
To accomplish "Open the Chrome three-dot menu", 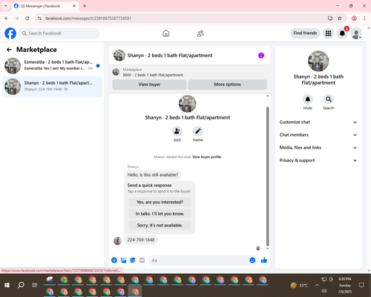I will pyautogui.click(x=364, y=19).
